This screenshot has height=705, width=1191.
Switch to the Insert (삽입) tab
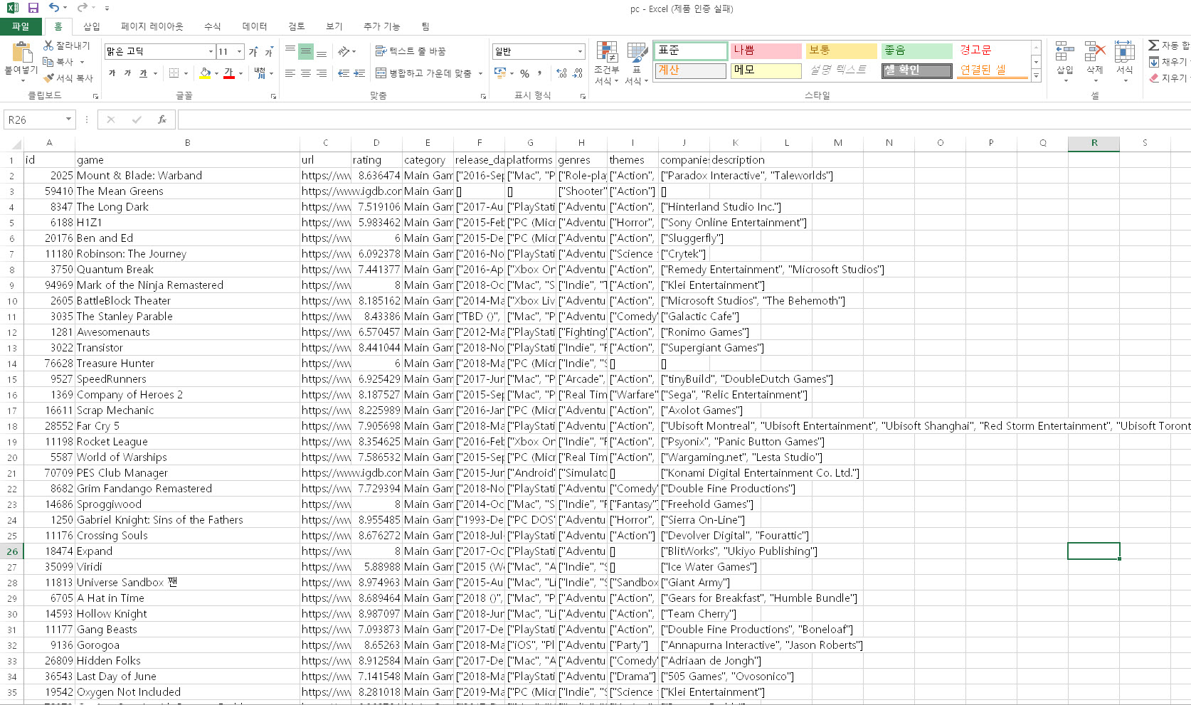[92, 26]
